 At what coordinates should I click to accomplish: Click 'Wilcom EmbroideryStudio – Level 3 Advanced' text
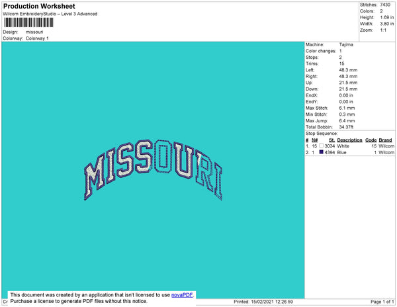pos(50,14)
